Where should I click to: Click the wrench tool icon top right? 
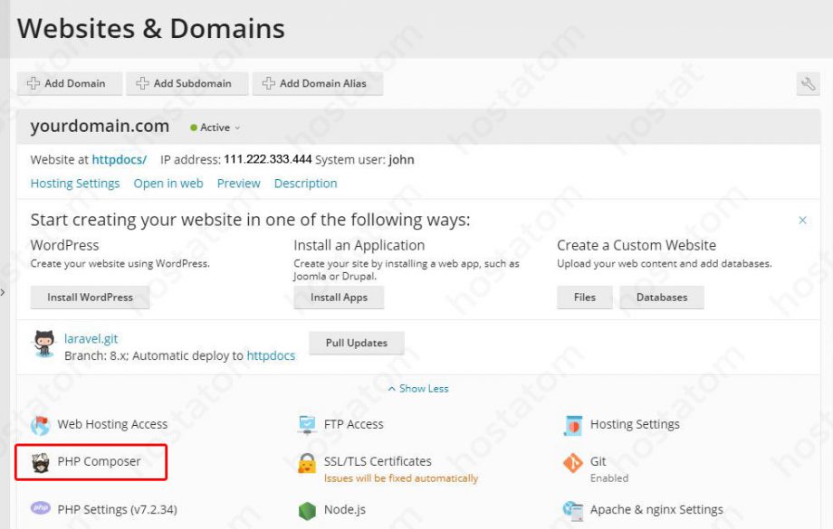(x=809, y=83)
